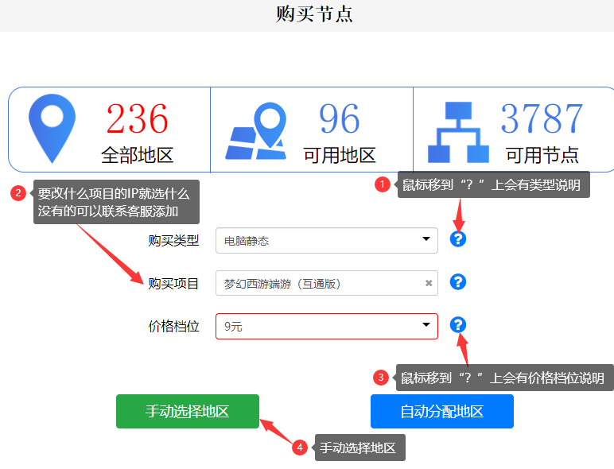614x469 pixels.
Task: Click the blue 自动分配地区 button
Action: tap(442, 412)
